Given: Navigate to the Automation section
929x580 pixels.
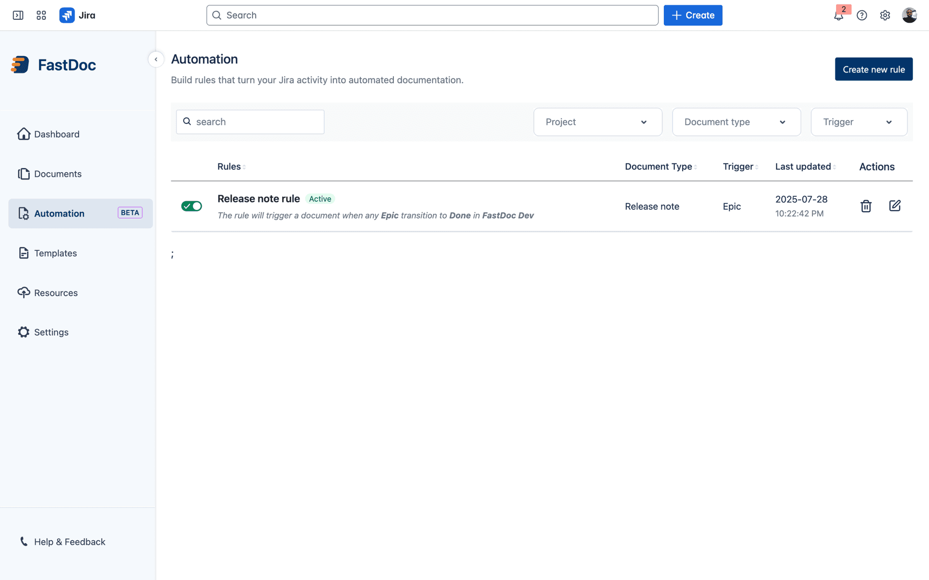Looking at the screenshot, I should (59, 213).
